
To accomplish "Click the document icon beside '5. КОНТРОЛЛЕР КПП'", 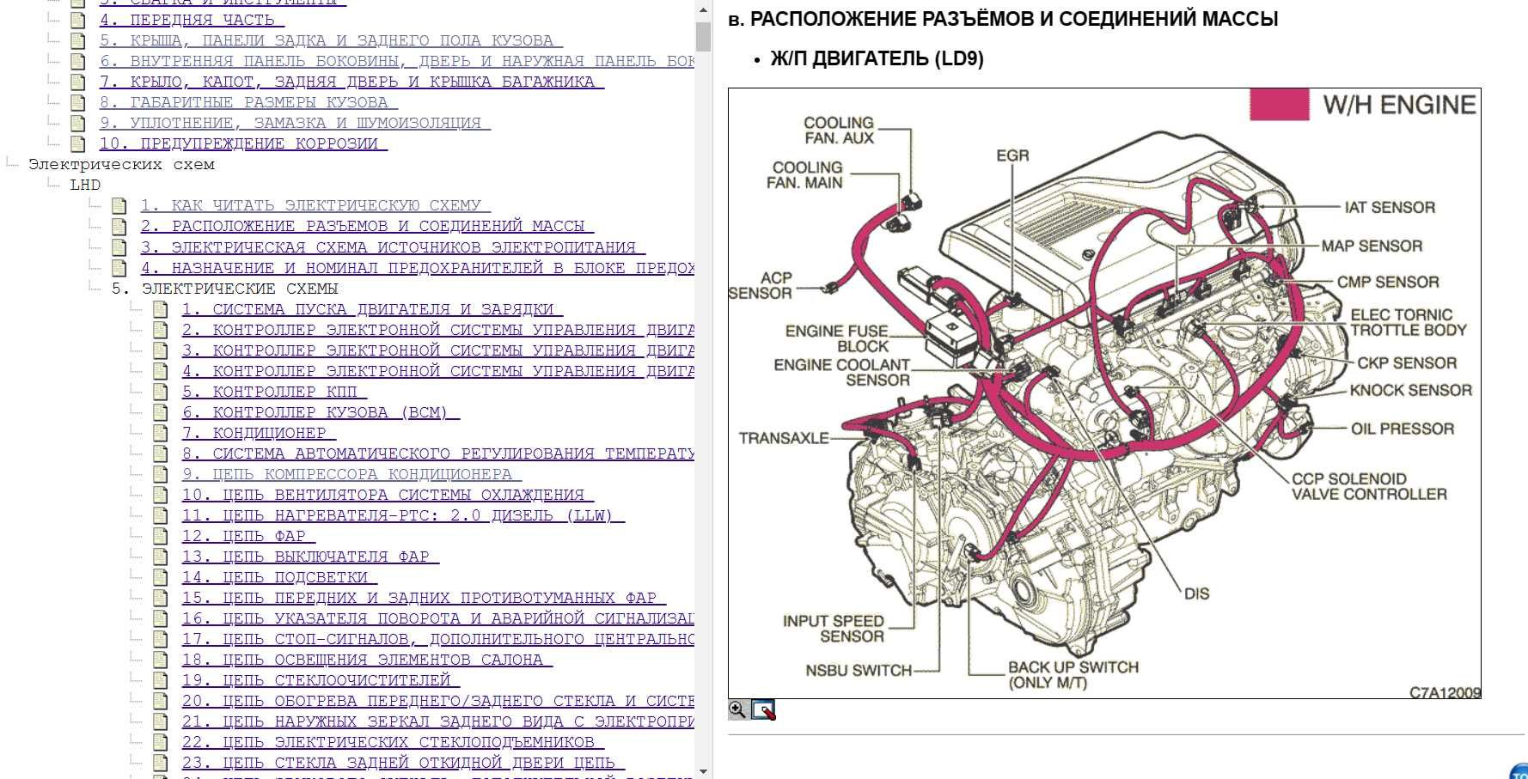I will [160, 392].
